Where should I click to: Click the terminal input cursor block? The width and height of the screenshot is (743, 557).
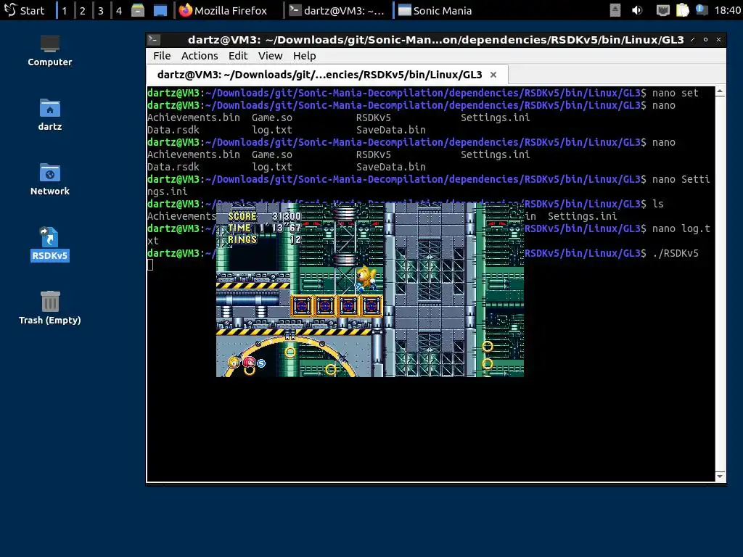point(150,265)
